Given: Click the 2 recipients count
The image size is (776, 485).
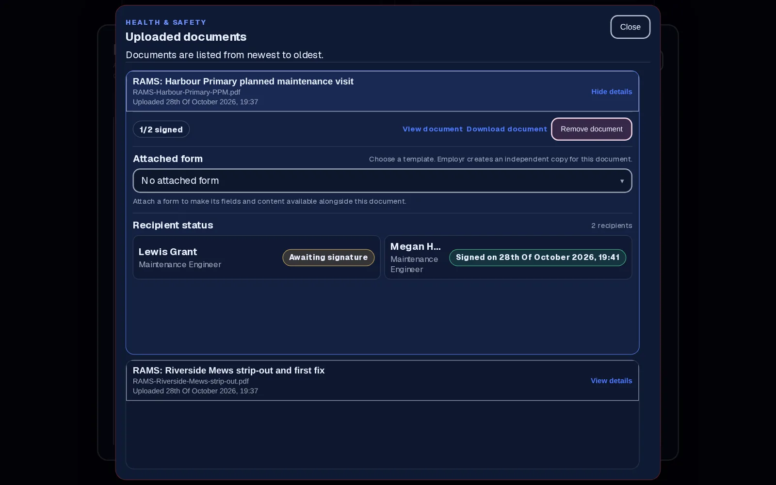Looking at the screenshot, I should point(612,226).
